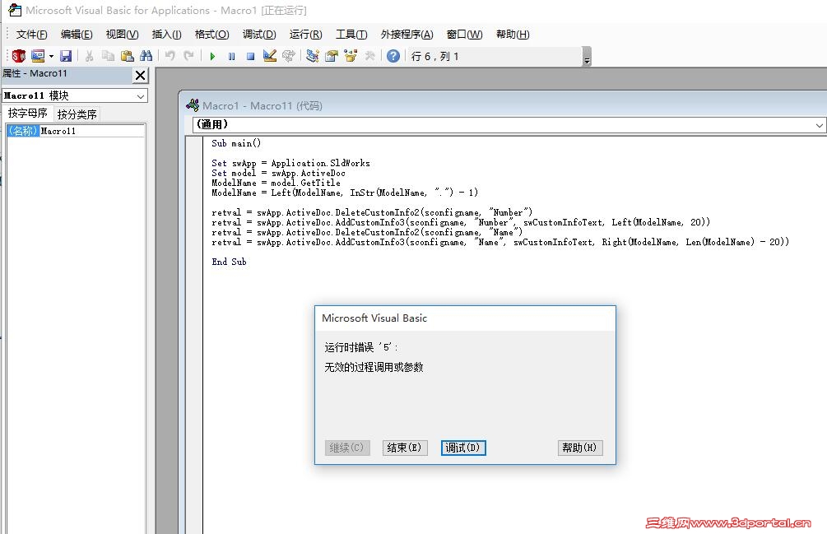This screenshot has height=534, width=827.
Task: Open the 工具(T) menu
Action: click(351, 35)
